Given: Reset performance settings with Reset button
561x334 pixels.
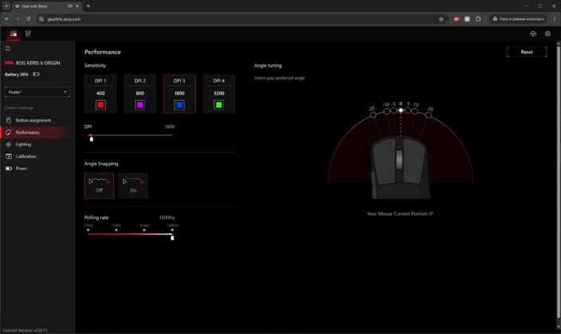Looking at the screenshot, I should 527,52.
